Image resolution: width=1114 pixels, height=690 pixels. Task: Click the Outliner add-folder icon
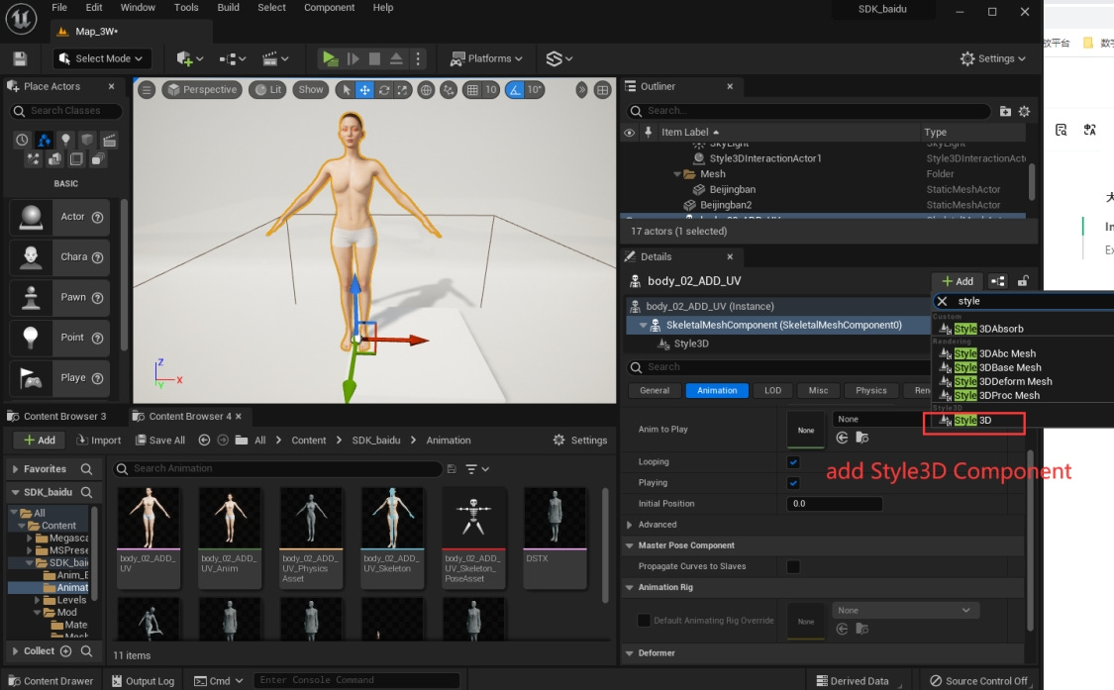(x=1005, y=111)
